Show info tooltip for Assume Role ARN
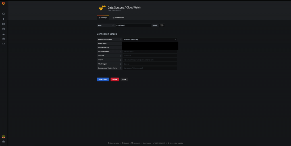291x146 pixels. point(120,52)
